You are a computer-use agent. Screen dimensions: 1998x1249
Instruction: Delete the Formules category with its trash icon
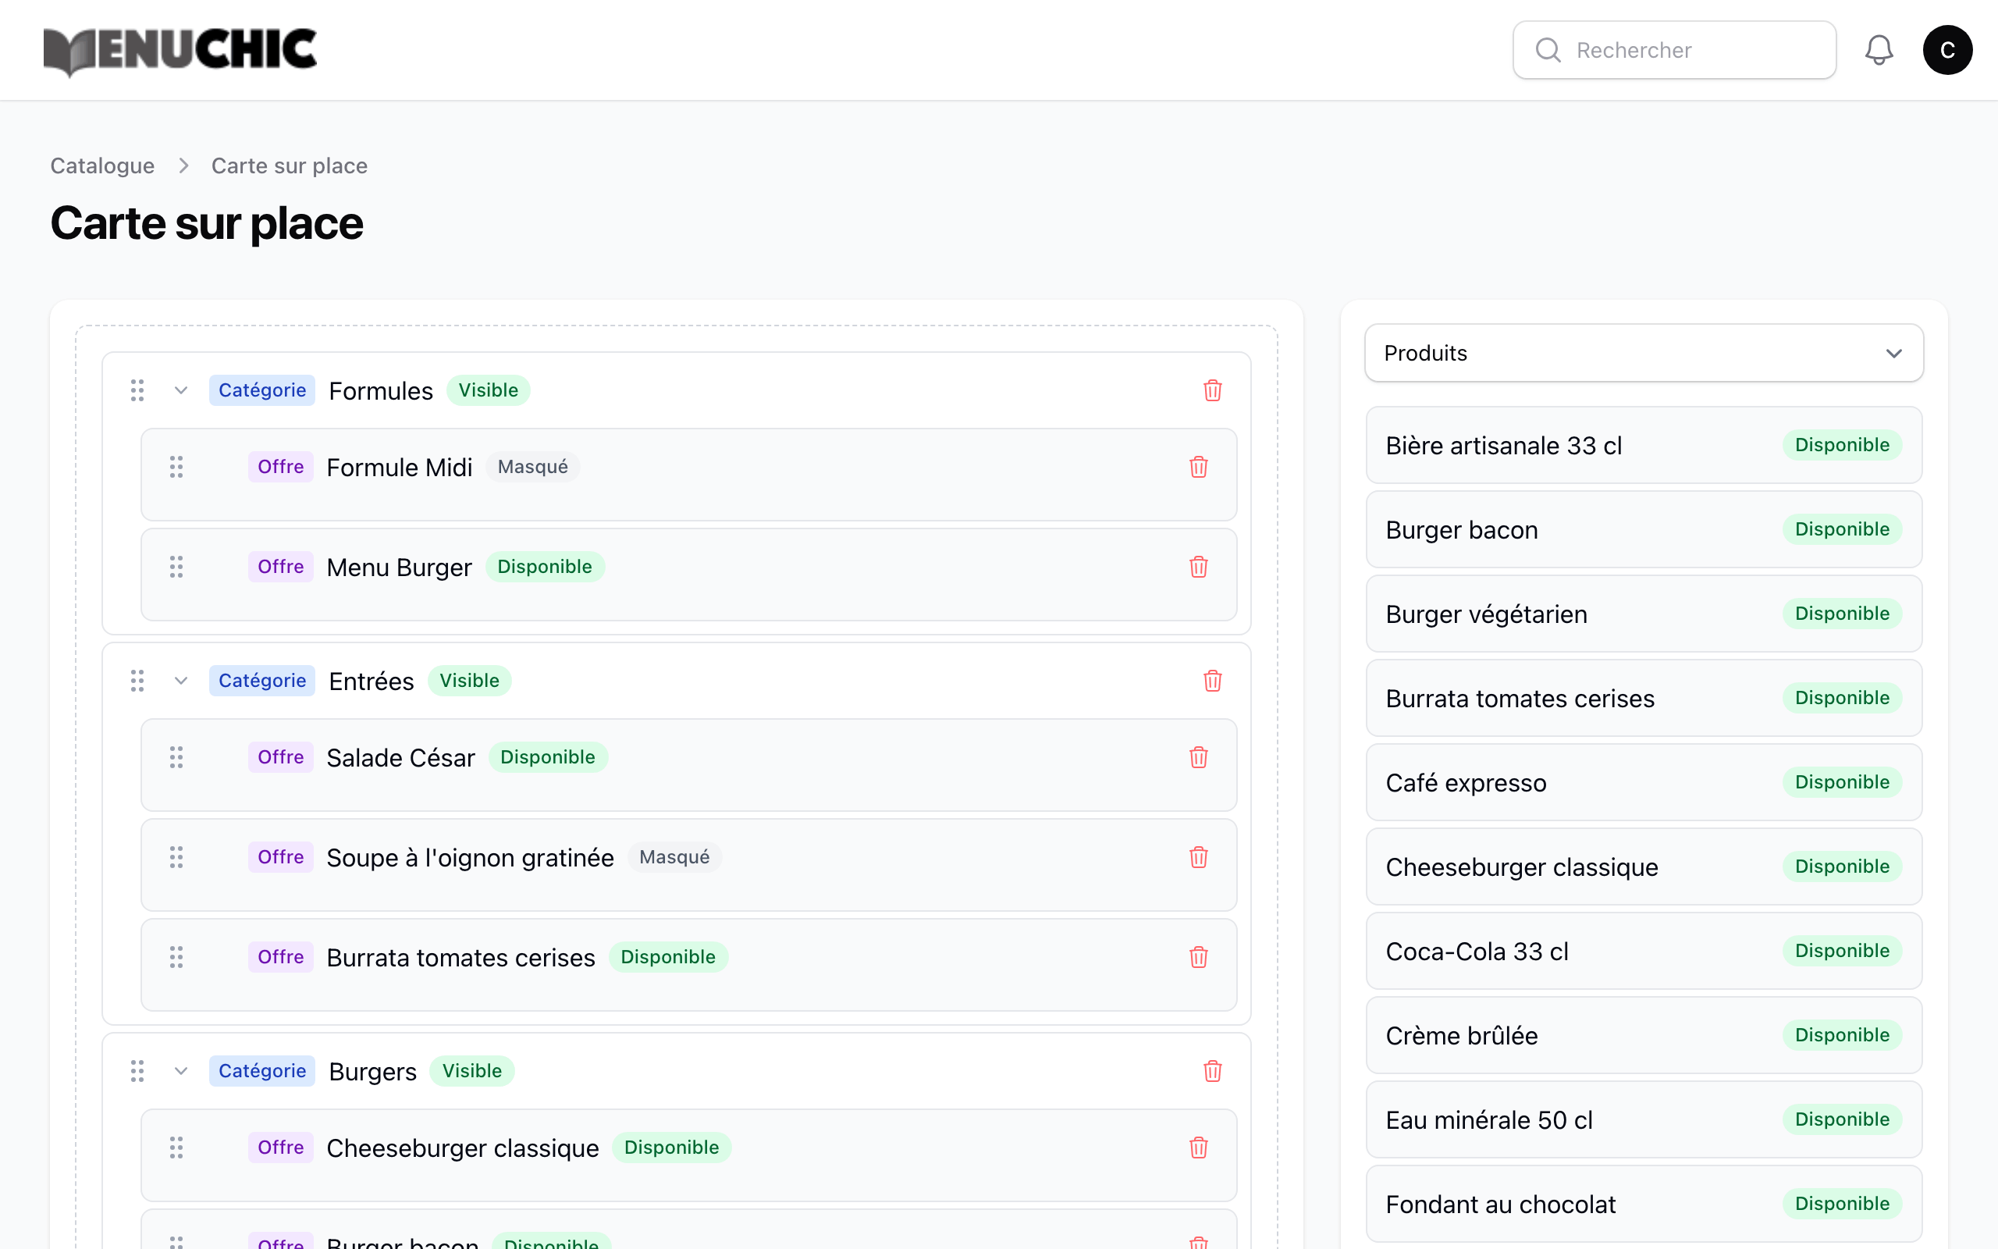[1212, 390]
